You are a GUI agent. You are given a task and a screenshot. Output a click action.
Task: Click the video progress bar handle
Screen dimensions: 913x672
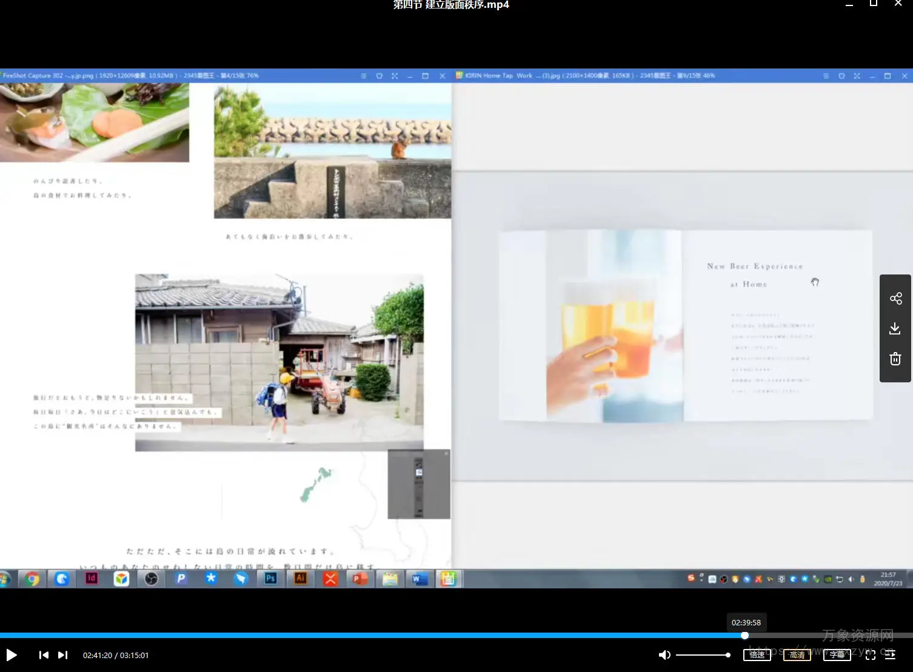pyautogui.click(x=744, y=636)
